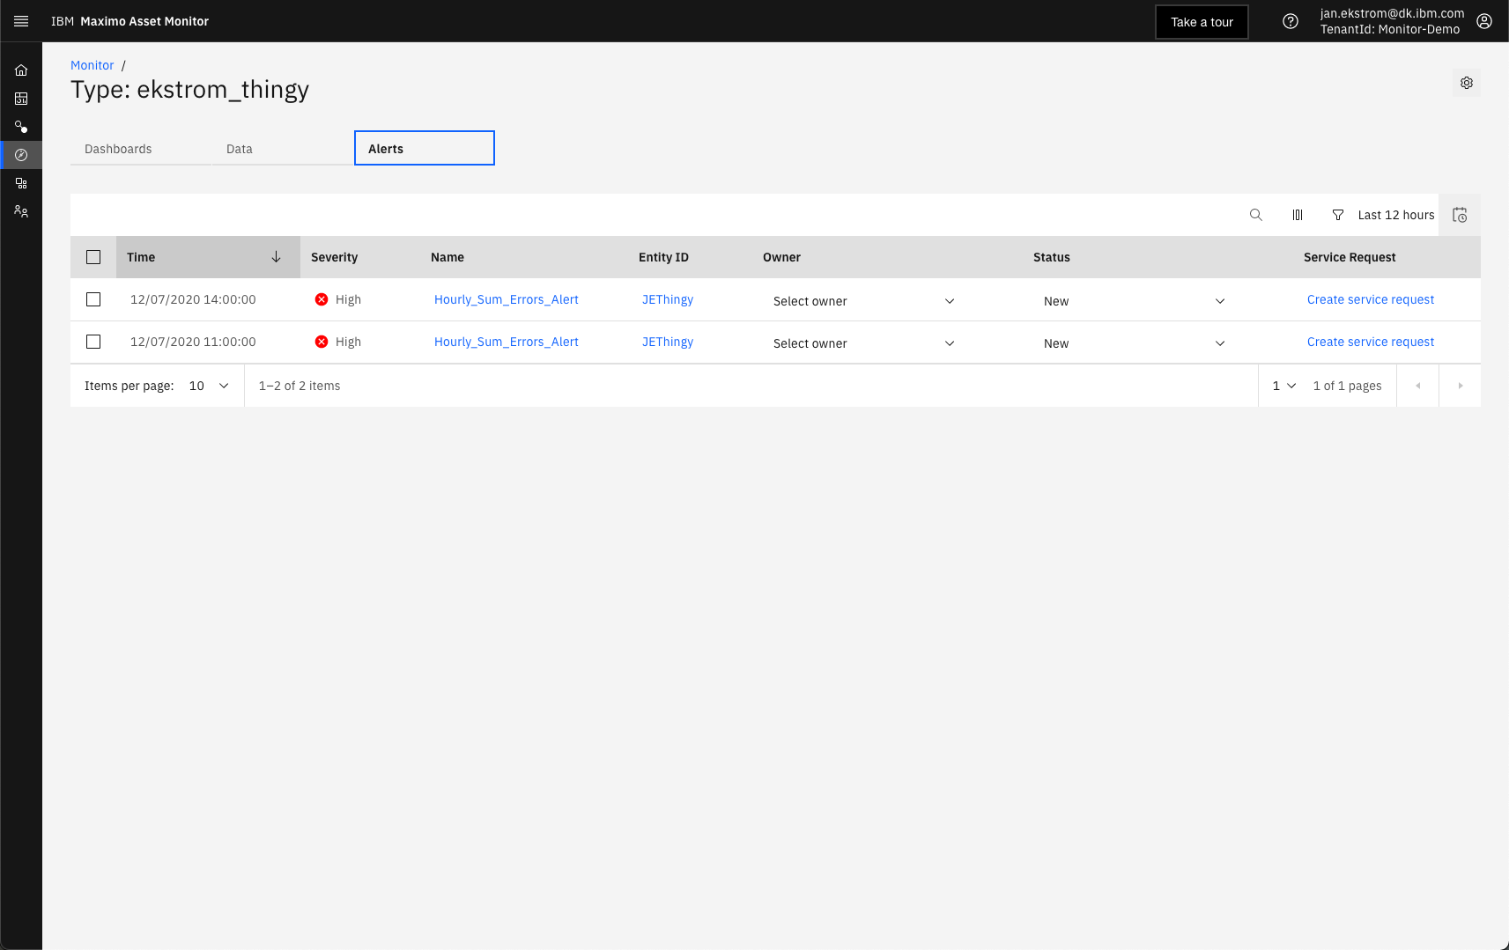Viewport: 1509px width, 950px height.
Task: Switch to the Dashboards tab
Action: coord(141,149)
